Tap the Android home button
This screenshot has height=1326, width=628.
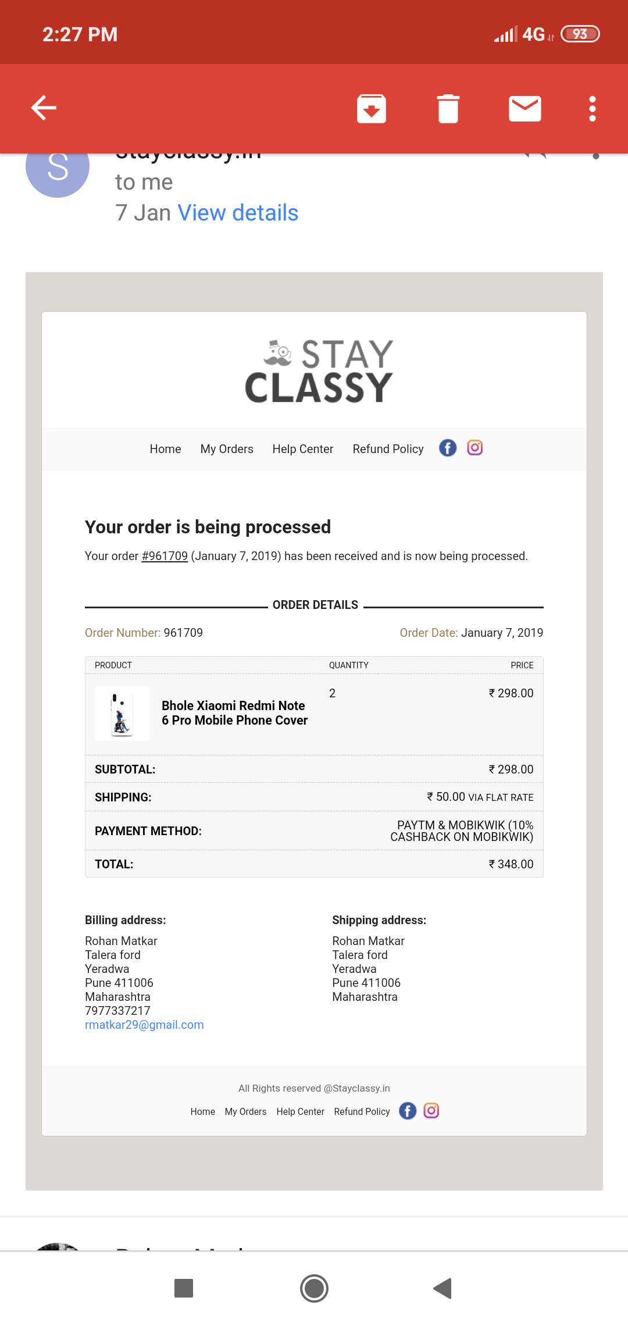(x=314, y=1288)
